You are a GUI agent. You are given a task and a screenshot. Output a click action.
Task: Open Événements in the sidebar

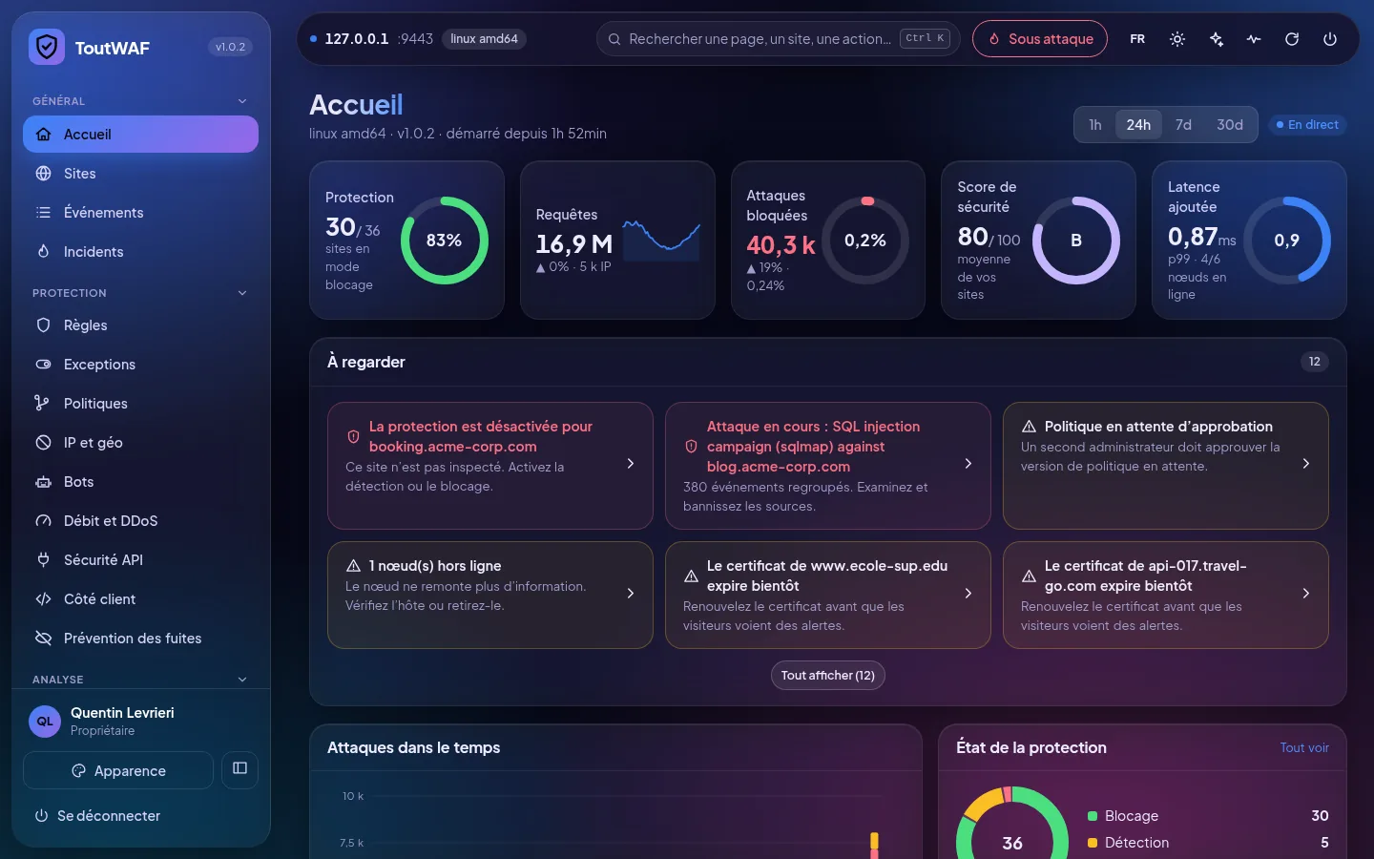click(140, 213)
